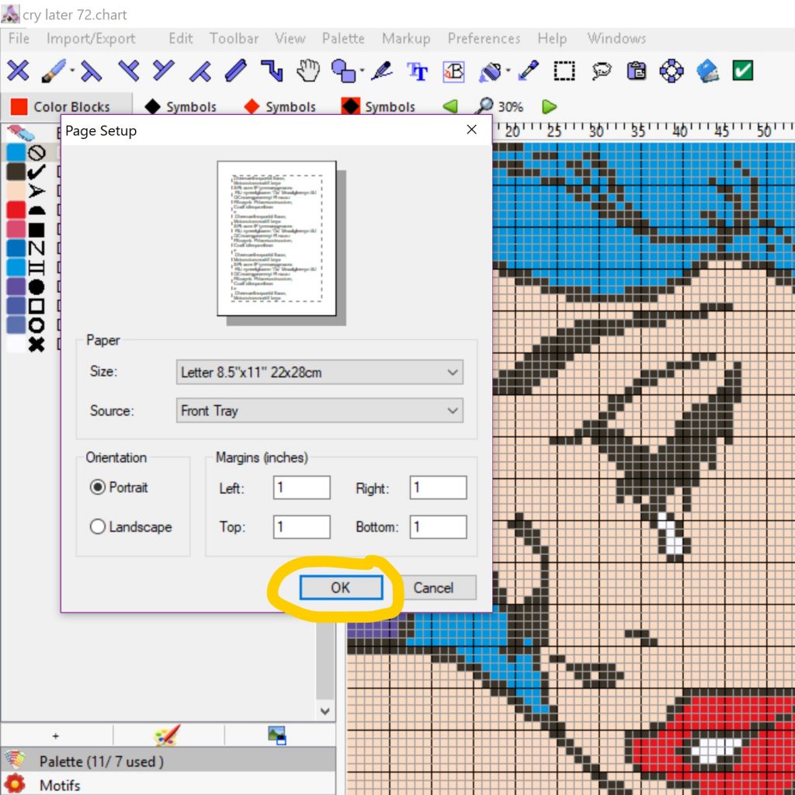Viewport: 795px width, 795px height.
Task: Pick the half stitch tool next to paintbrush
Action: coord(92,71)
